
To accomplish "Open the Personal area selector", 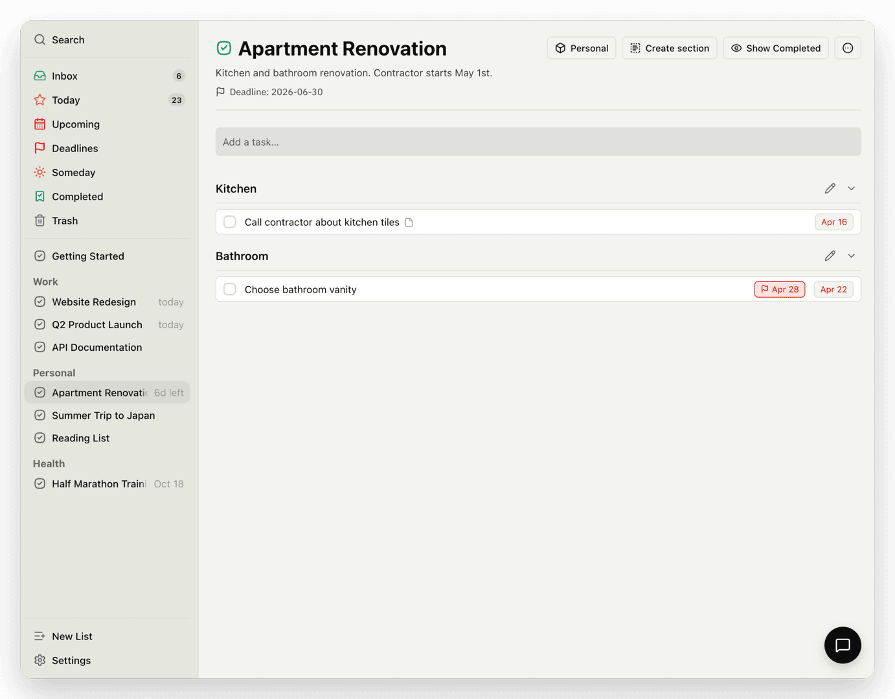I will pos(582,48).
